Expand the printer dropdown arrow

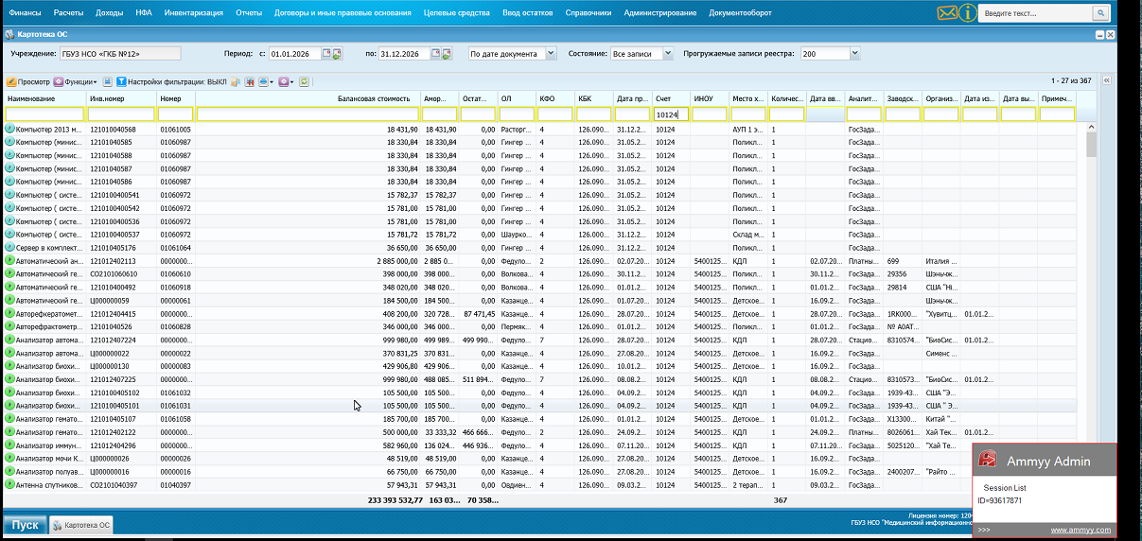(x=272, y=82)
